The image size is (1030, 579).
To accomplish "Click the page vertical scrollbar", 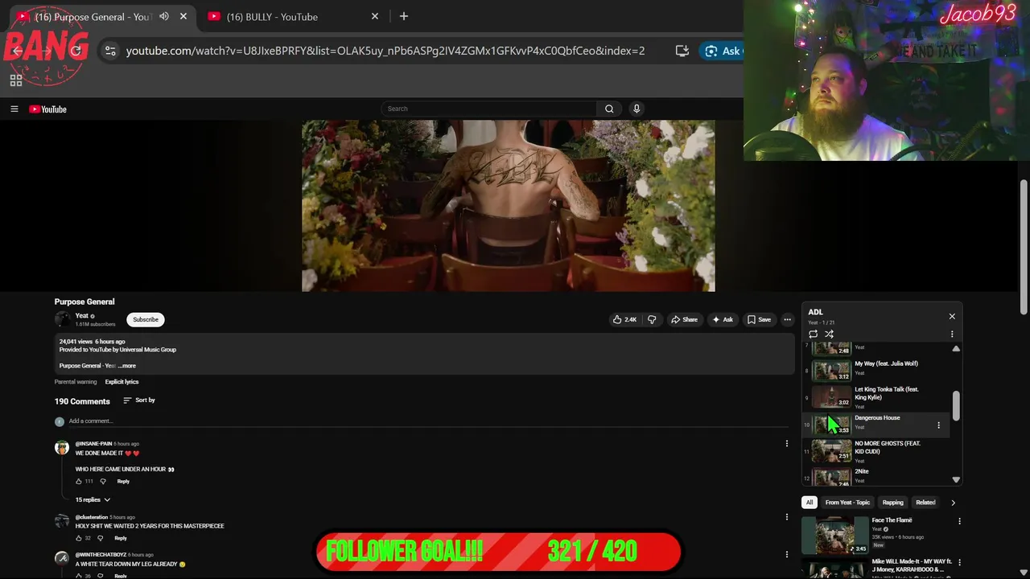I will click(1024, 248).
